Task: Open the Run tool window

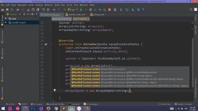Action: click(x=11, y=104)
